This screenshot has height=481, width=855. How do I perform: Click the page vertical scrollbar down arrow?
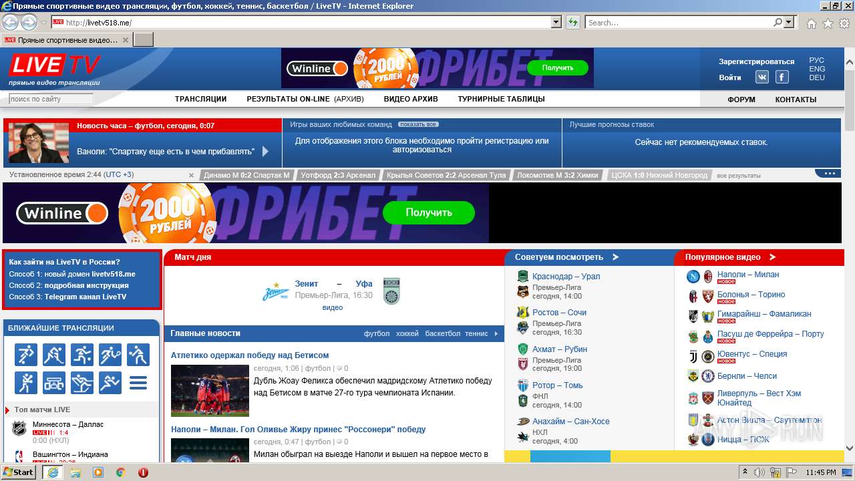[849, 449]
